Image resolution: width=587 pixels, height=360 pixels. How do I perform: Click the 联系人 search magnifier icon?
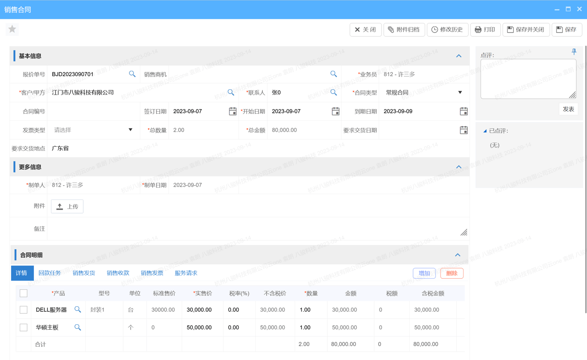point(334,92)
